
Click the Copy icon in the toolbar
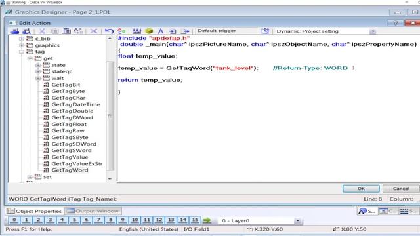coord(54,31)
